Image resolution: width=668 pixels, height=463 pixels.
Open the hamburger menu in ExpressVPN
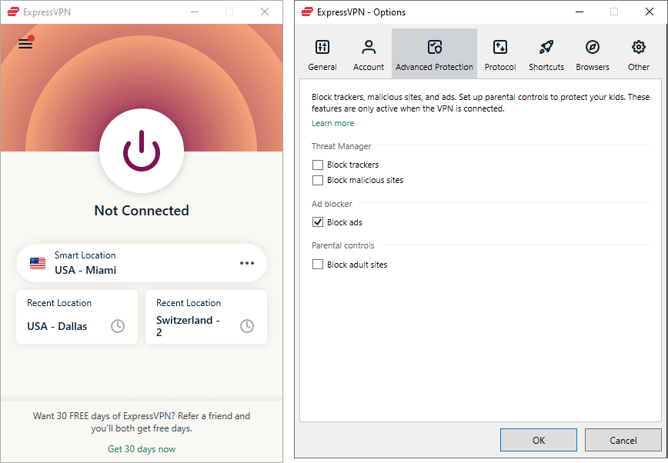point(25,43)
